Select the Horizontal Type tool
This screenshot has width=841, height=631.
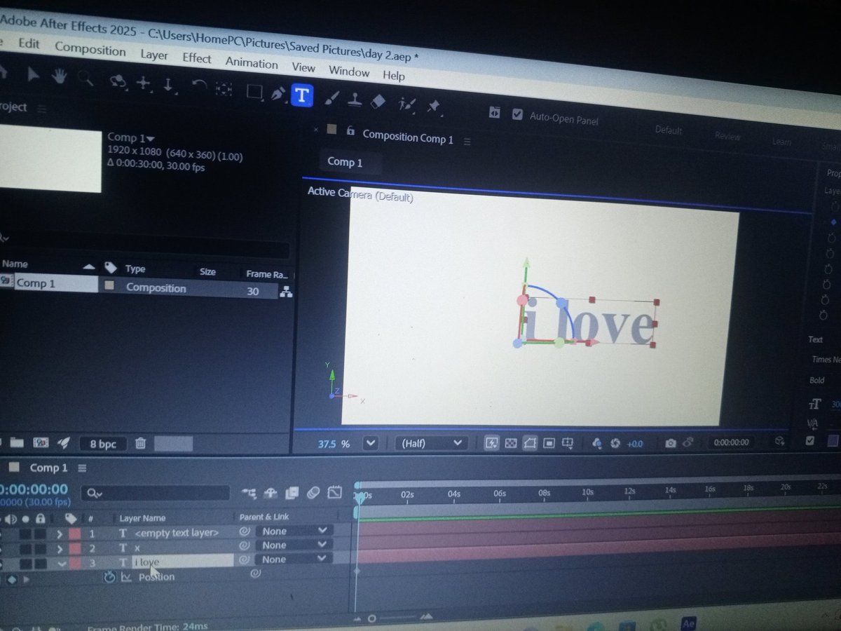(x=302, y=95)
